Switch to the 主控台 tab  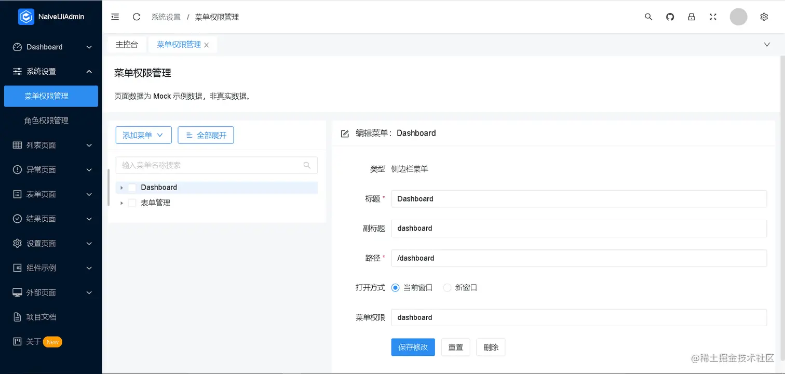127,45
